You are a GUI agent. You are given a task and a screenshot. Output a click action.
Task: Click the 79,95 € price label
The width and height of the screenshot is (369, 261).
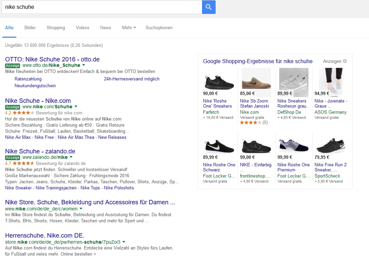pyautogui.click(x=322, y=157)
